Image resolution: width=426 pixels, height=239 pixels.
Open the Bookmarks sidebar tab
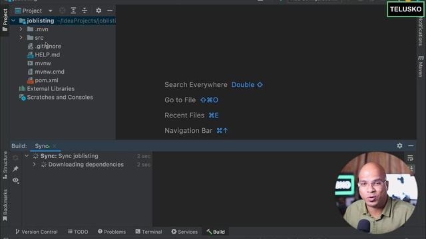(5, 205)
